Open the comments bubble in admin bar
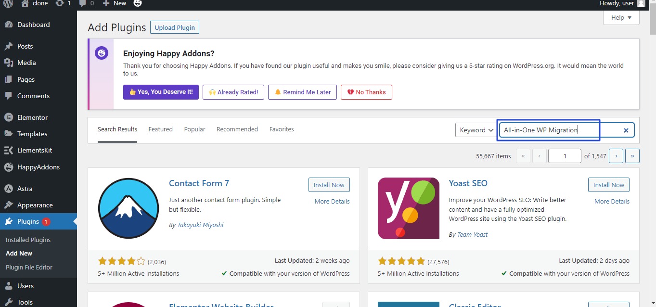Screen dimensions: 656x307 point(82,3)
